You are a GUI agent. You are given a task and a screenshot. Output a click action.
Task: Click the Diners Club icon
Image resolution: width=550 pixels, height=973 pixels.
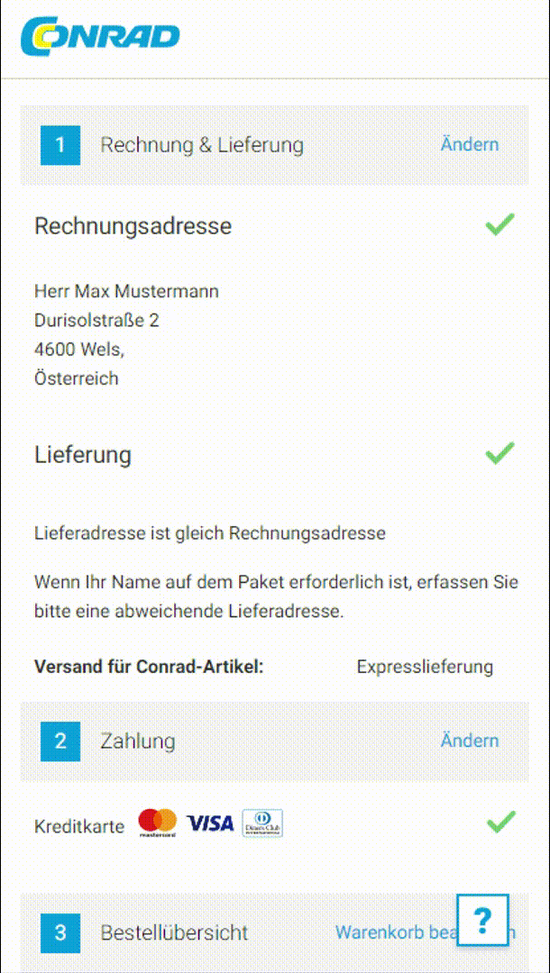pos(262,823)
